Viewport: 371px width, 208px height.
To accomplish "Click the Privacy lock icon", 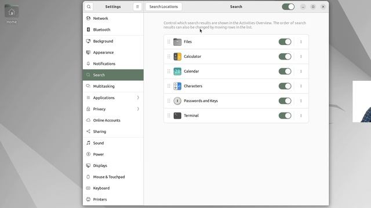I will tap(88, 109).
